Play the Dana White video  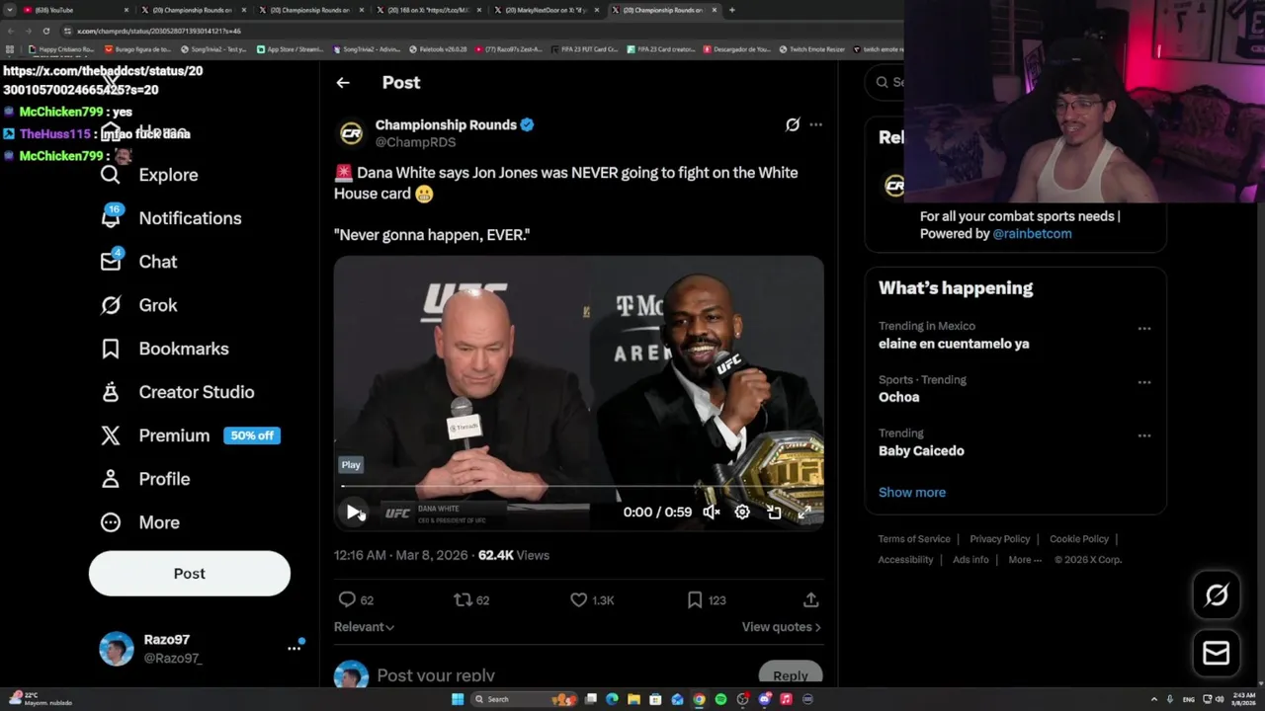point(354,512)
